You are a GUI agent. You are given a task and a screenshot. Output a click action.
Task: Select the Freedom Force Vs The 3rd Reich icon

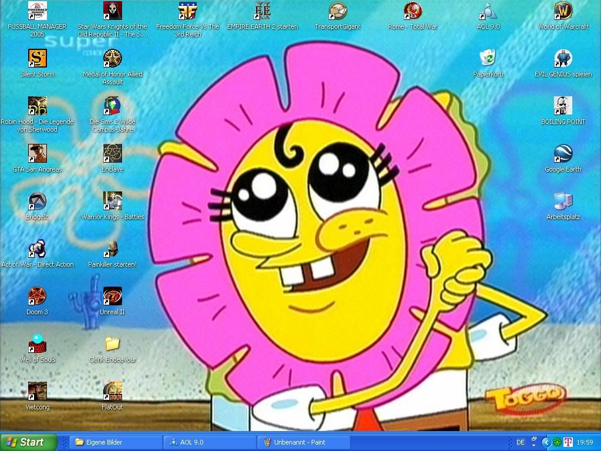(187, 11)
